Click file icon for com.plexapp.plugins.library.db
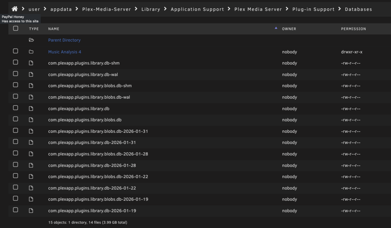This screenshot has height=228, width=391. (31, 109)
